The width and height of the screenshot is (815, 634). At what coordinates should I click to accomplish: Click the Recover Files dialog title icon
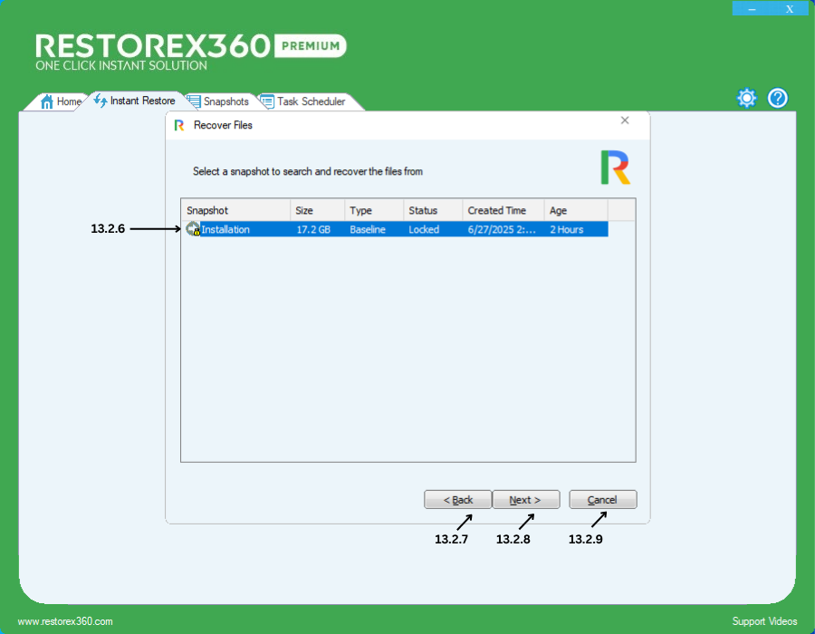pos(179,125)
